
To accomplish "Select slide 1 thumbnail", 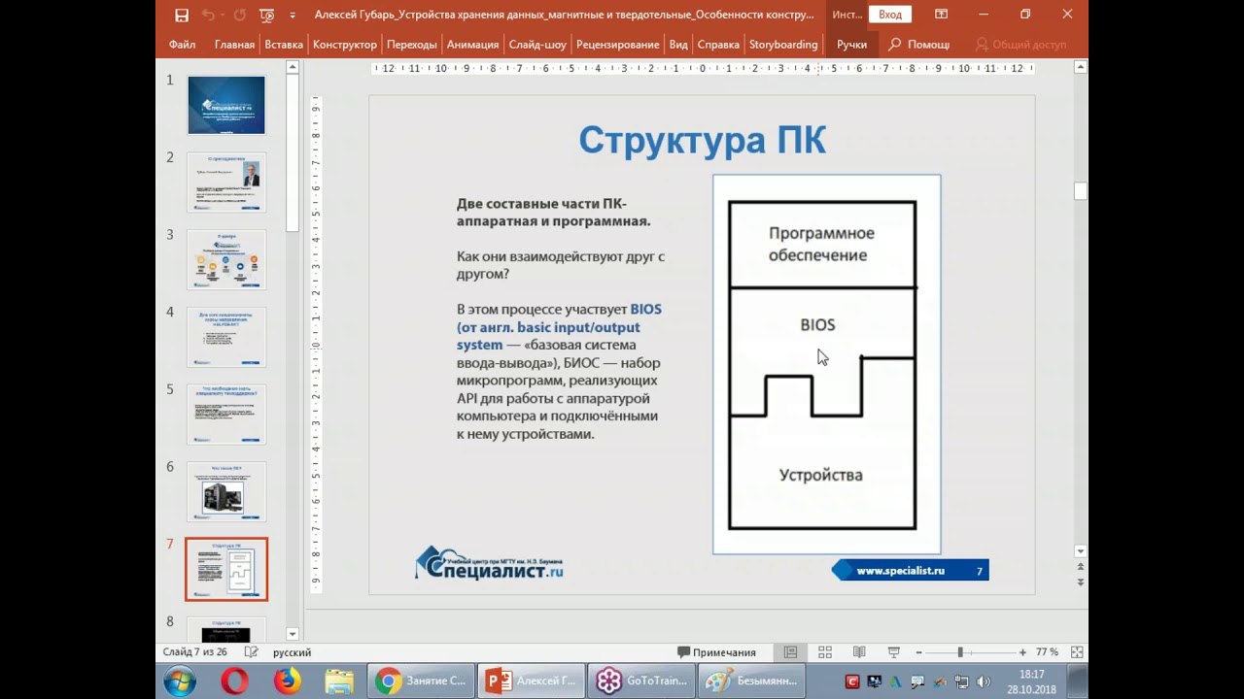I will 226,105.
